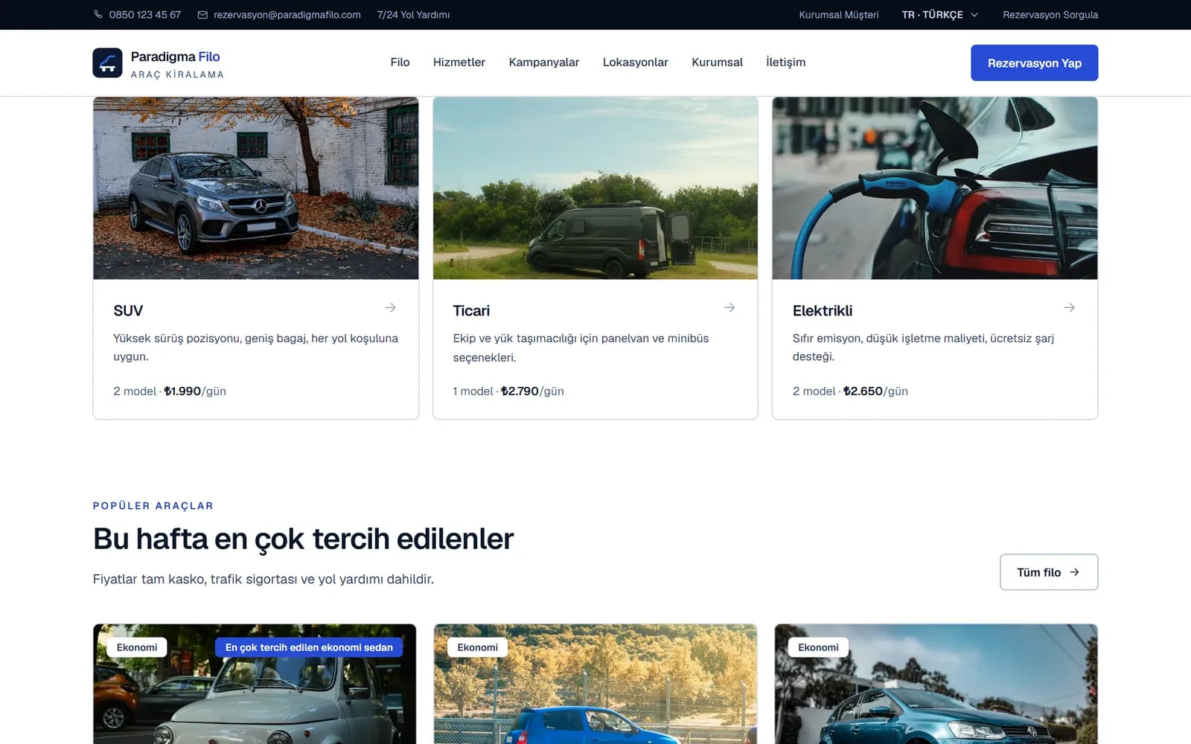Image resolution: width=1191 pixels, height=744 pixels.
Task: Open Rezervasyon Sorgula link
Action: 1050,15
